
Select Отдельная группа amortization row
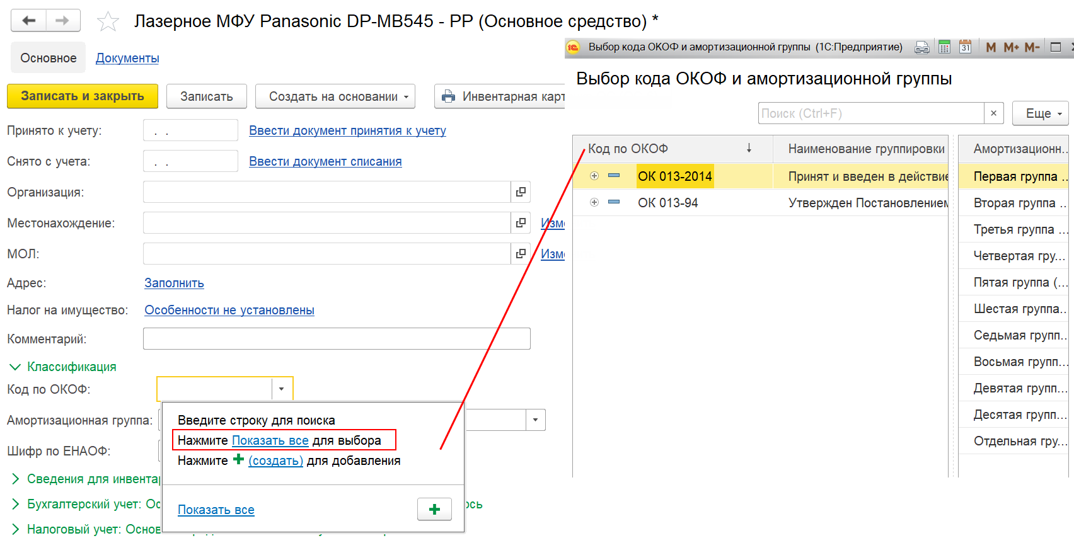coord(1013,441)
